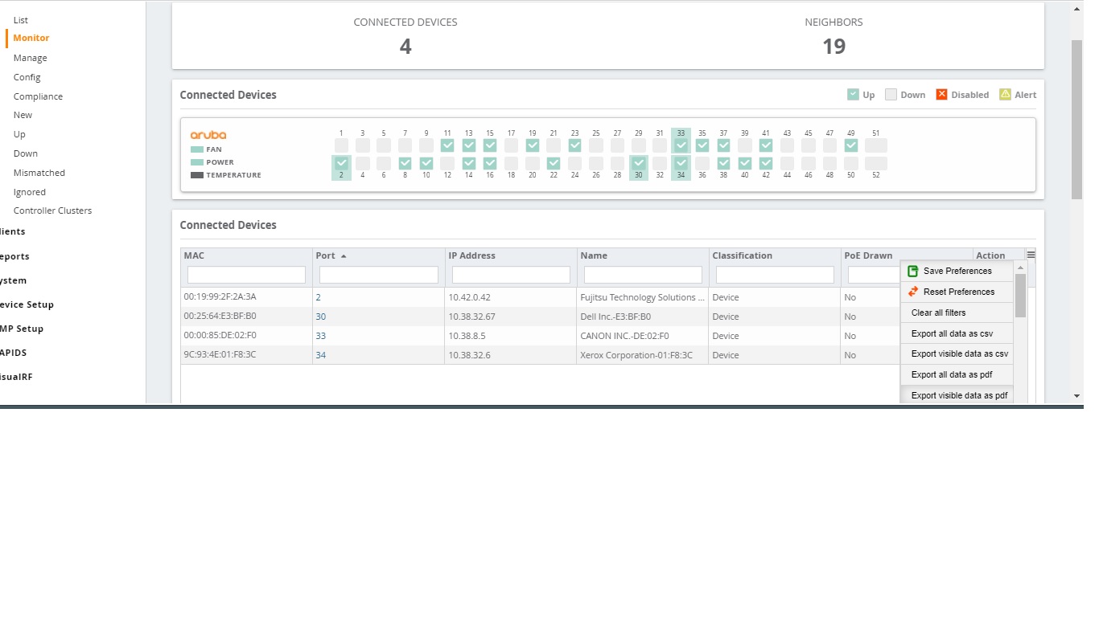Click the Alert legend icon

click(1005, 94)
